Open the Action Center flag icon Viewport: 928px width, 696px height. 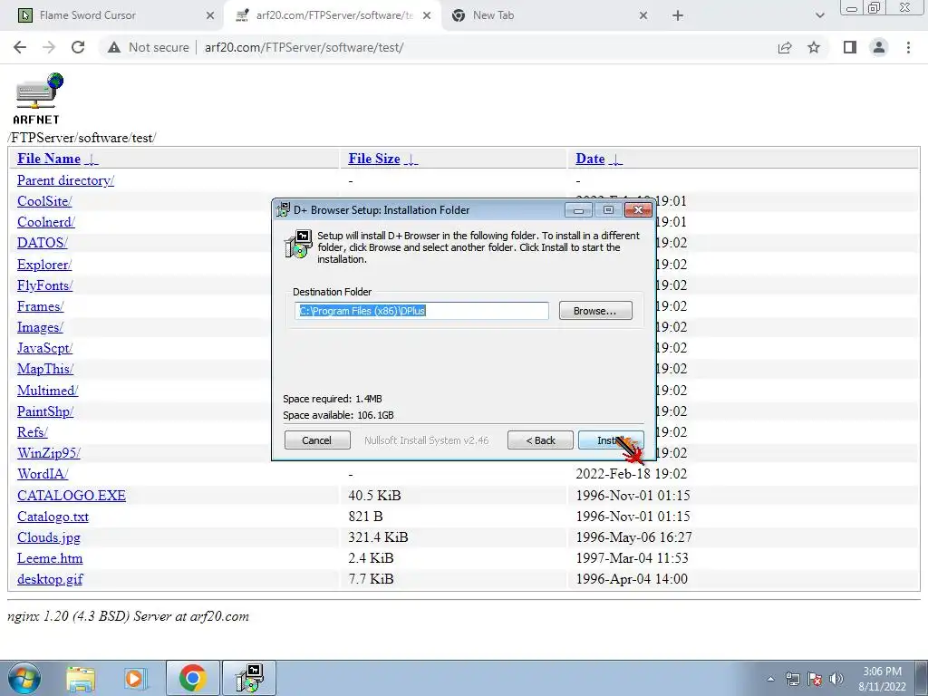[x=815, y=679]
